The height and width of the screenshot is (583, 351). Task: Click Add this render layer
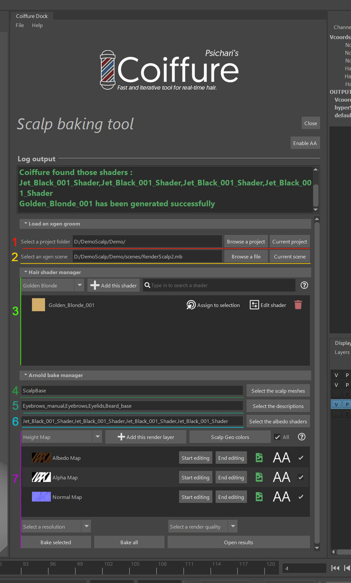(146, 437)
